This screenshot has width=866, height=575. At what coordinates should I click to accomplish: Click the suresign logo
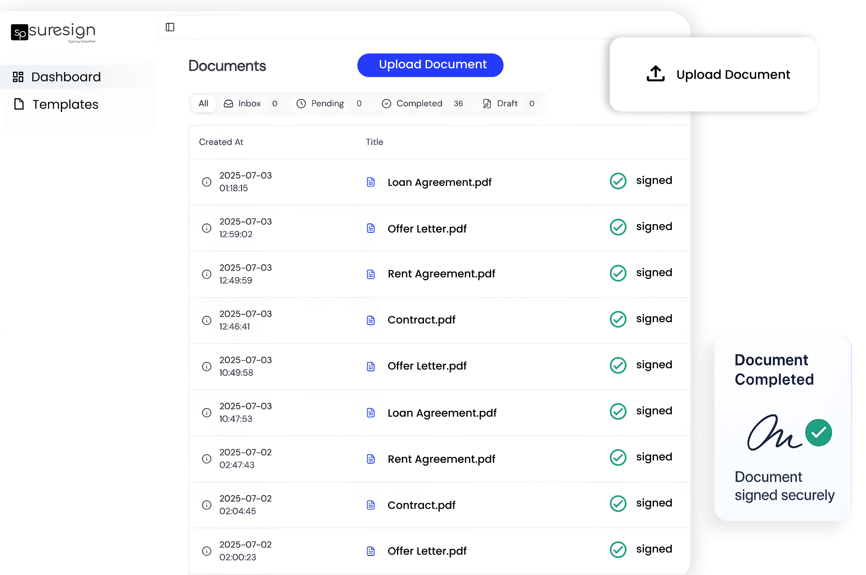click(x=53, y=32)
